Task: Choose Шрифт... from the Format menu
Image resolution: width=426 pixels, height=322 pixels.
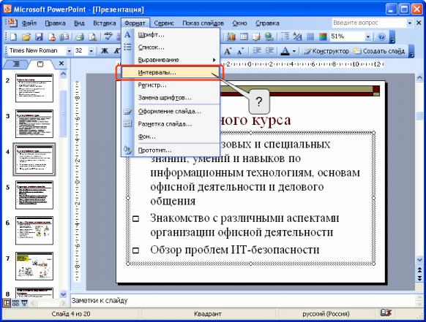Action: coord(171,35)
